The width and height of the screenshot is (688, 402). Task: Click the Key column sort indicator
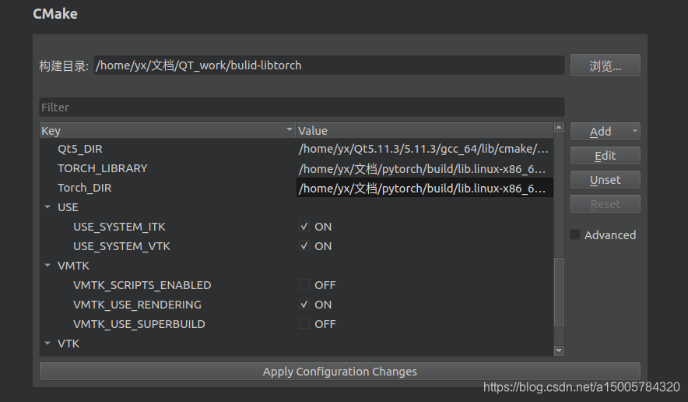pos(290,129)
